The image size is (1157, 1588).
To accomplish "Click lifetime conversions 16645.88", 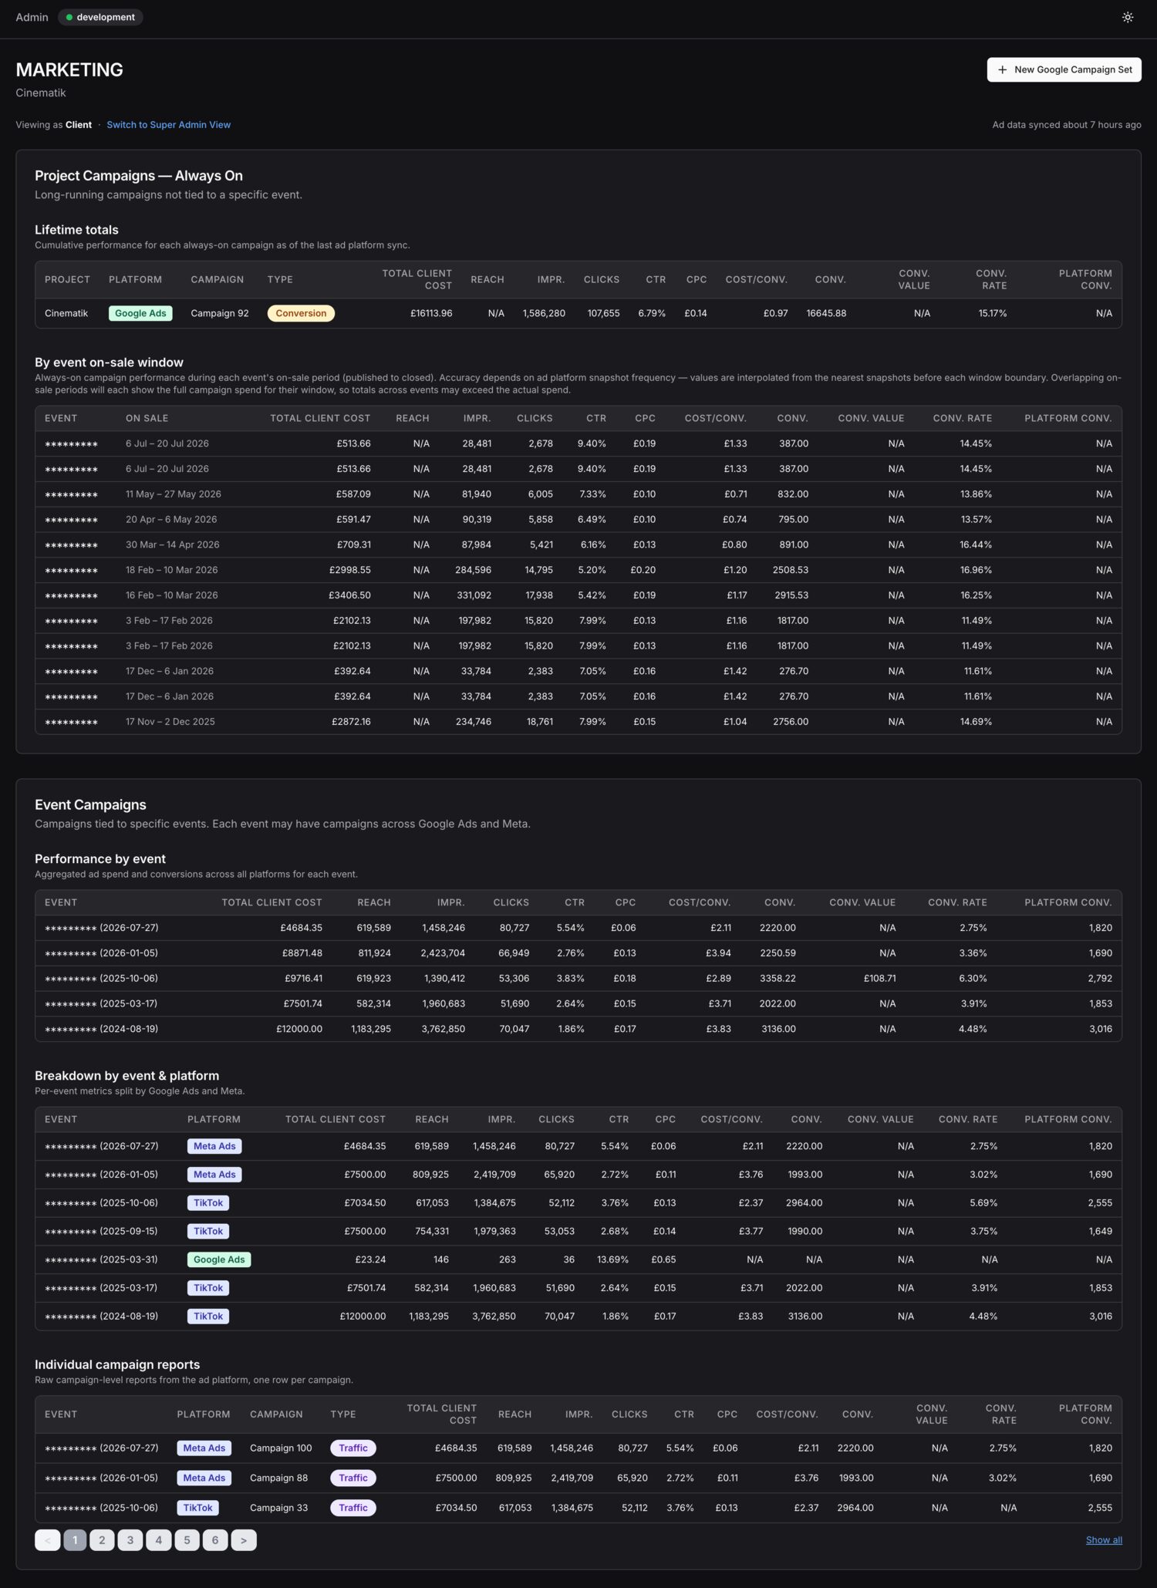I will pyautogui.click(x=826, y=313).
